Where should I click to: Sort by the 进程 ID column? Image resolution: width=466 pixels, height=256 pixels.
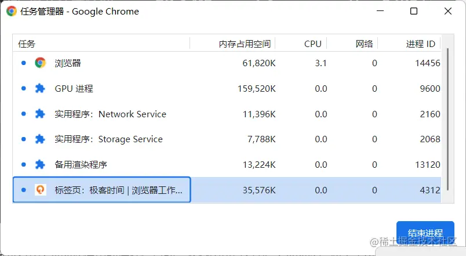pyautogui.click(x=420, y=44)
